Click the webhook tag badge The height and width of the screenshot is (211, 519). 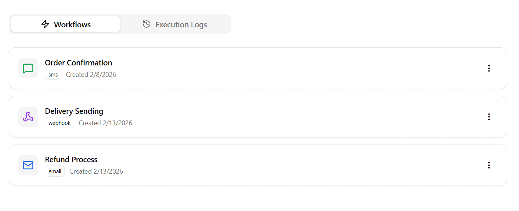point(60,123)
